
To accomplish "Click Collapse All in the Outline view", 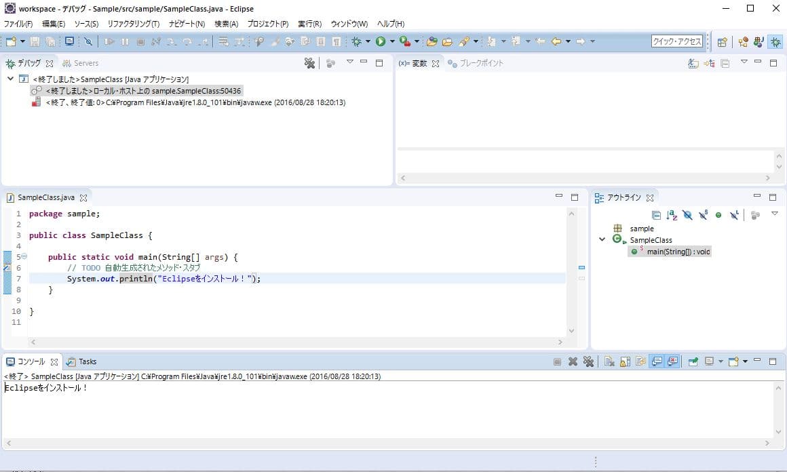I will tap(656, 215).
